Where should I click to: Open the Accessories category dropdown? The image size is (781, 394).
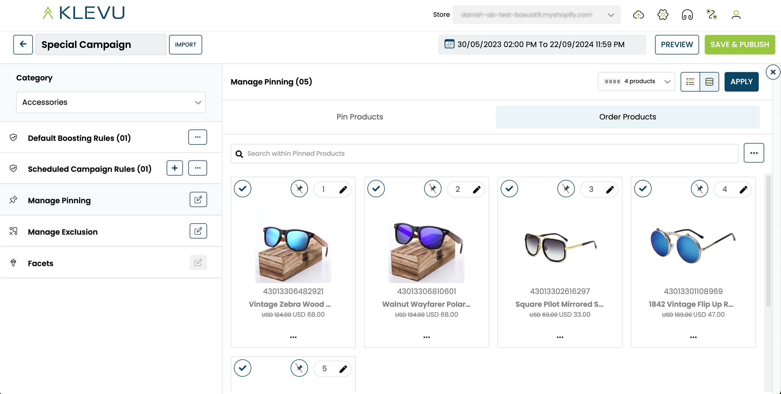[111, 102]
